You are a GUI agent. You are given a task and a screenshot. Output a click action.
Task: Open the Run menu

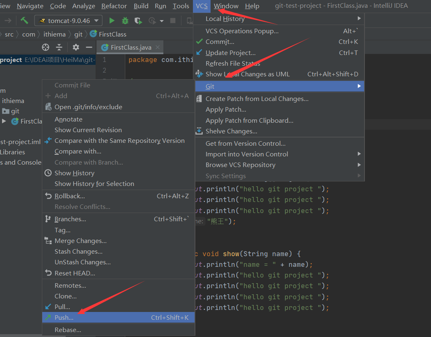pos(160,6)
